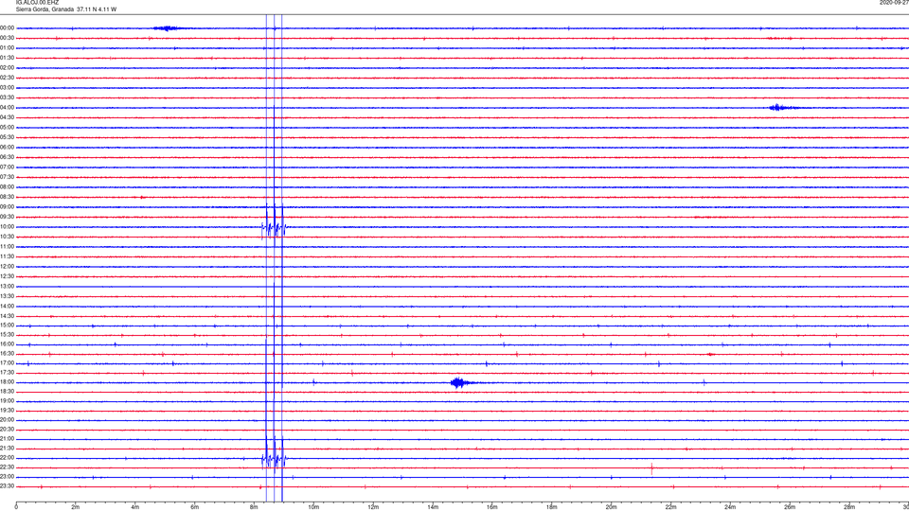Select the 10:30 trace time label
Image resolution: width=909 pixels, height=511 pixels.
8,237
